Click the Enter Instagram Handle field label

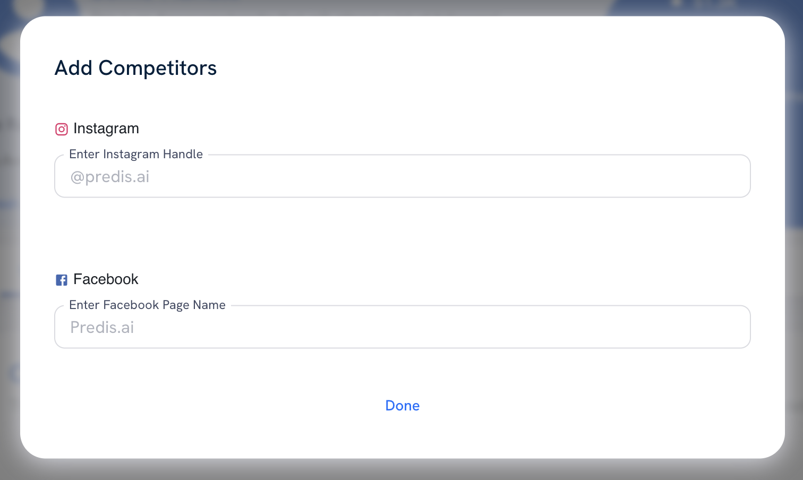(136, 154)
